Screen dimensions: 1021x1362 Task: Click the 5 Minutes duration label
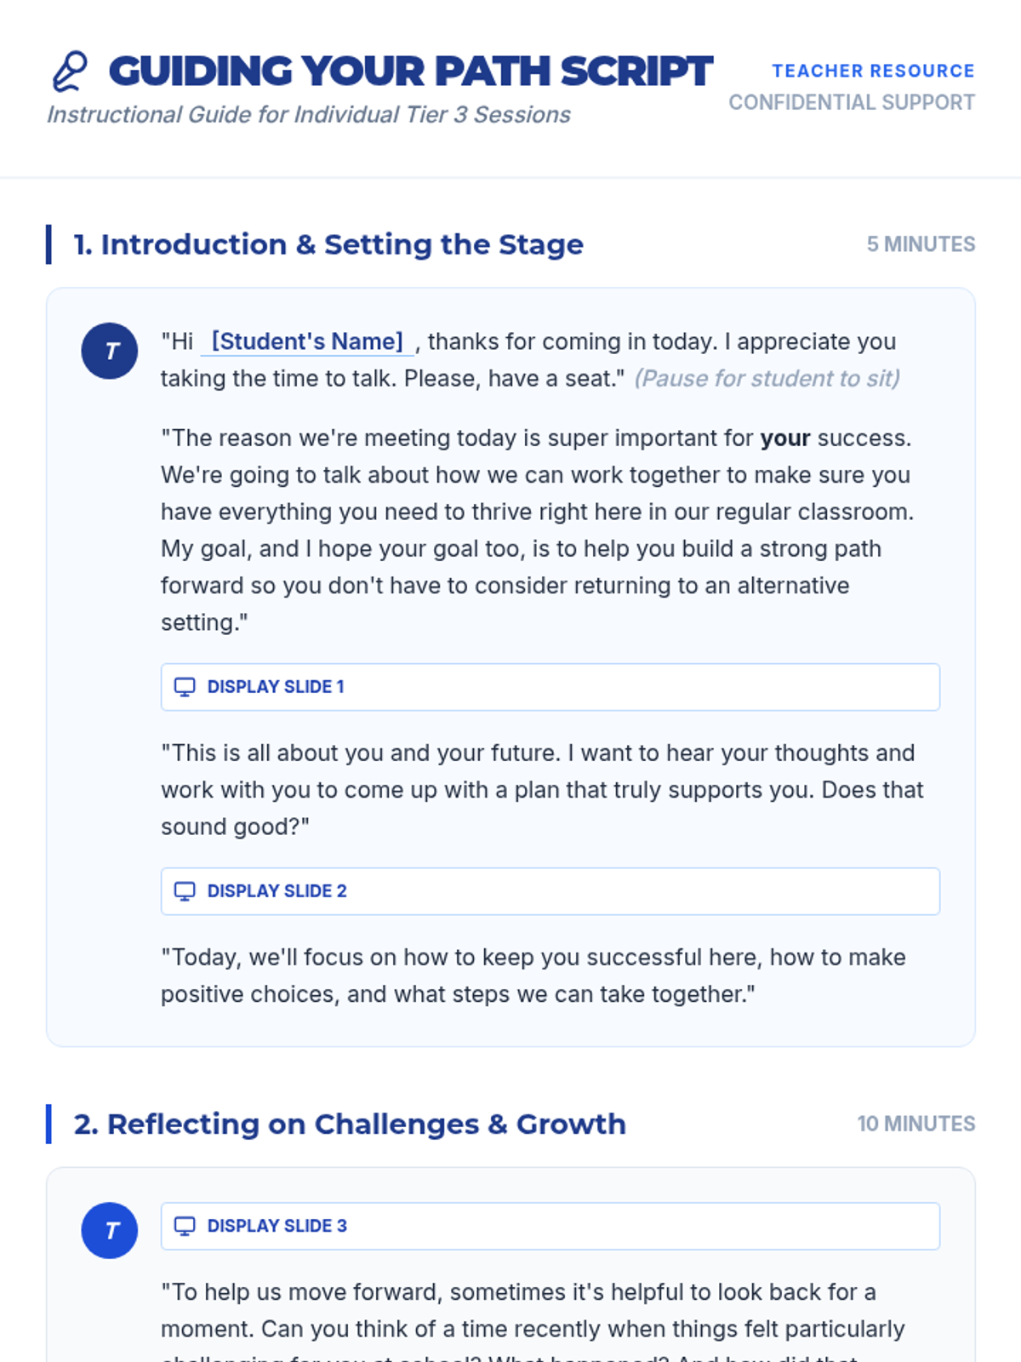point(921,244)
